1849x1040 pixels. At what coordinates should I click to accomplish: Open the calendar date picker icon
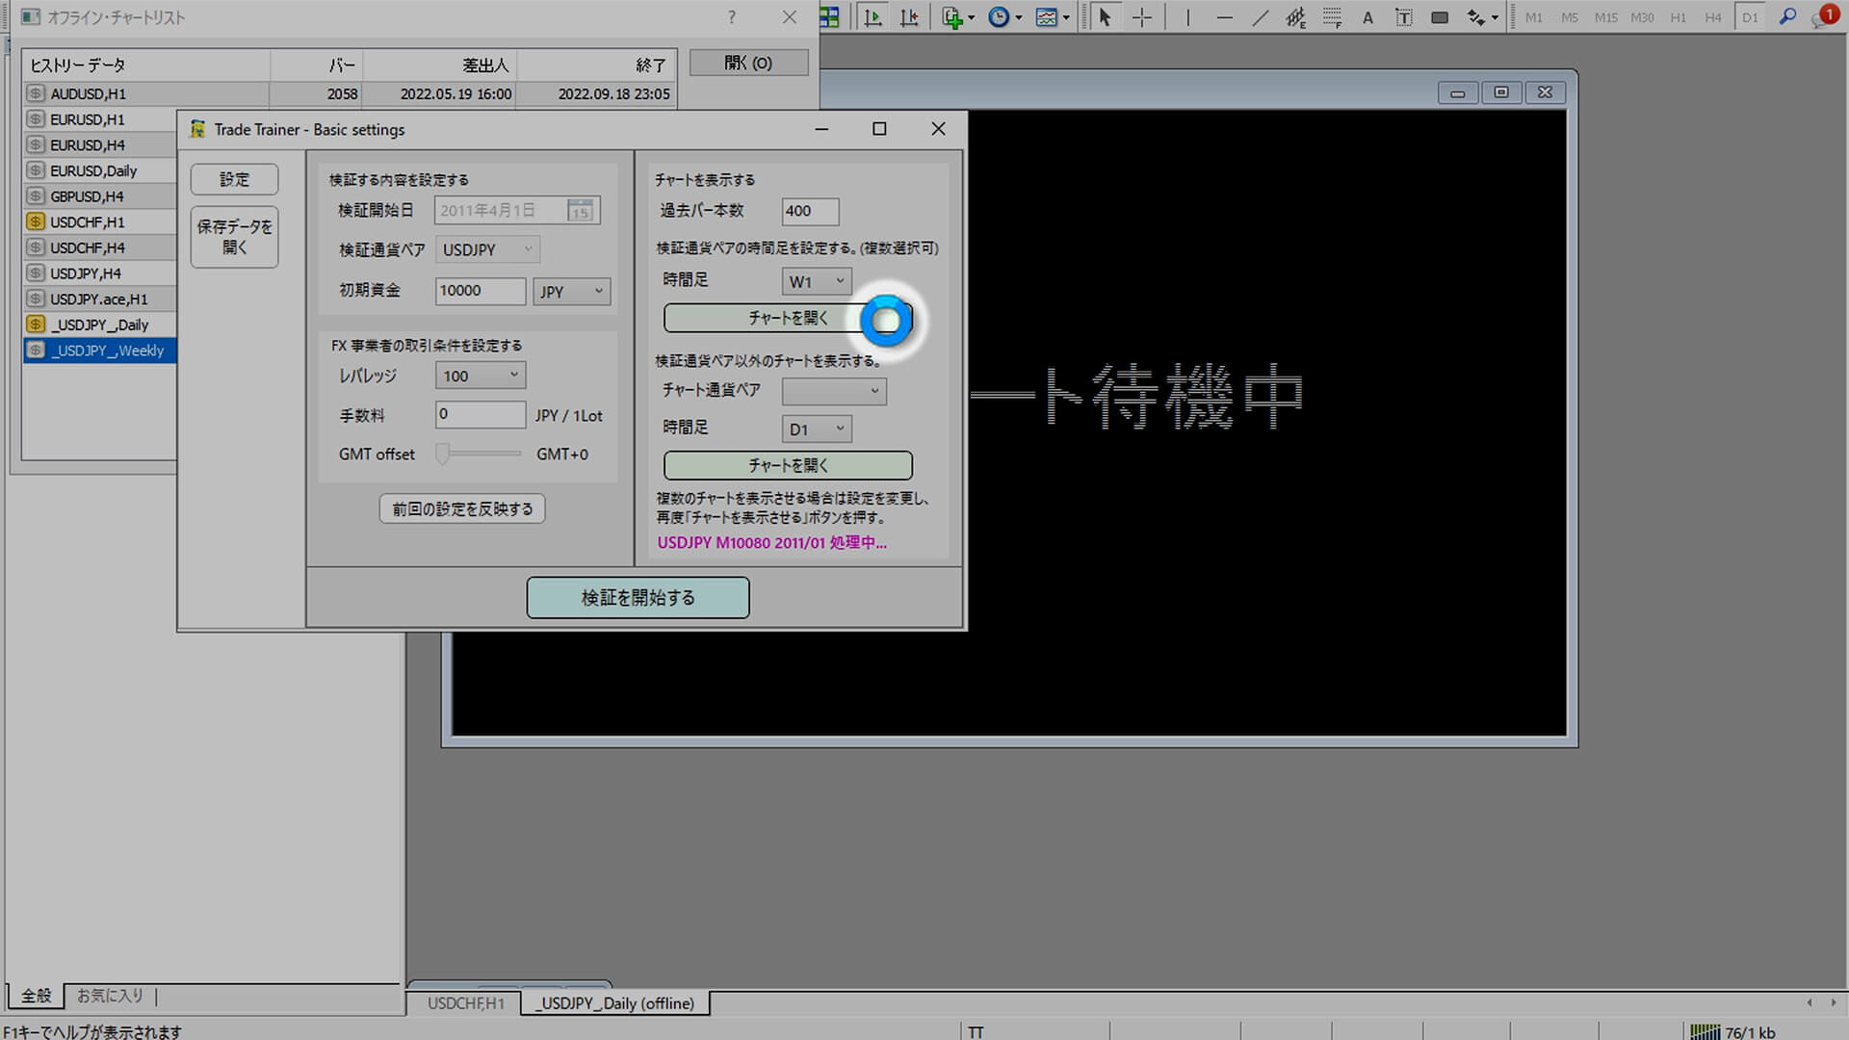(x=580, y=210)
